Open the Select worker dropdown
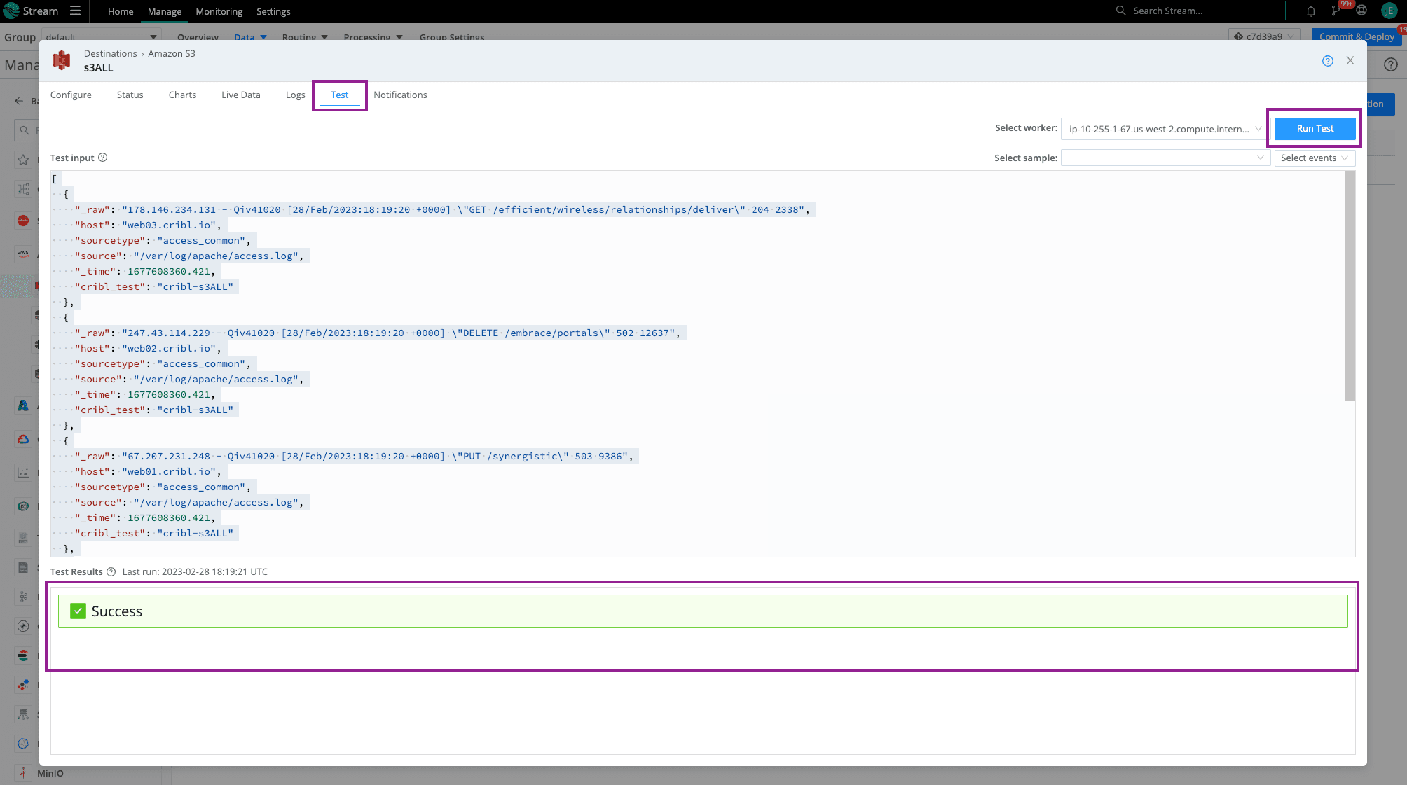The width and height of the screenshot is (1407, 785). [x=1164, y=129]
